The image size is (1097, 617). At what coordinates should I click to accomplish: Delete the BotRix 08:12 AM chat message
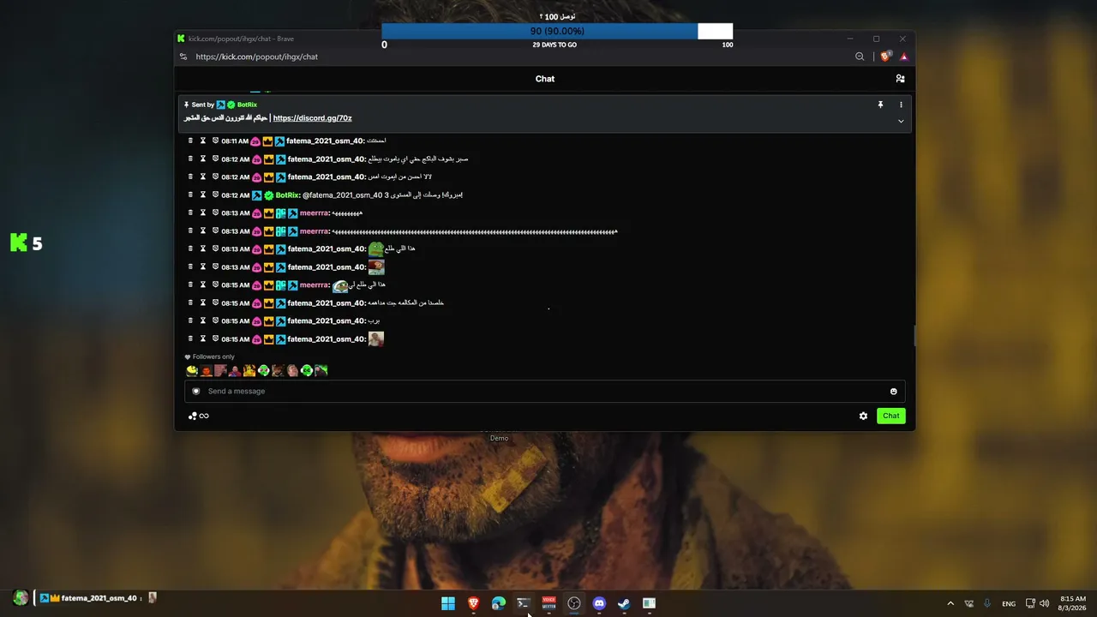[190, 195]
